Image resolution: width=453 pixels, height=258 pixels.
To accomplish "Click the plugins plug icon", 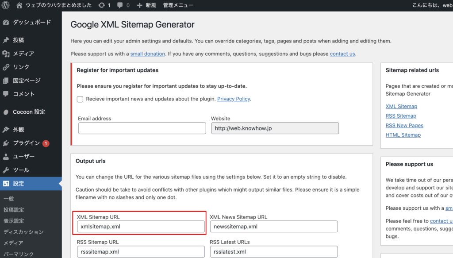I will tap(6, 143).
